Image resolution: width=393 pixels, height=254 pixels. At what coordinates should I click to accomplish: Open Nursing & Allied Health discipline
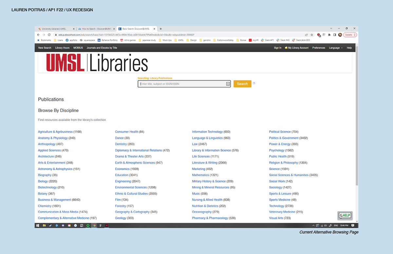[207, 200]
